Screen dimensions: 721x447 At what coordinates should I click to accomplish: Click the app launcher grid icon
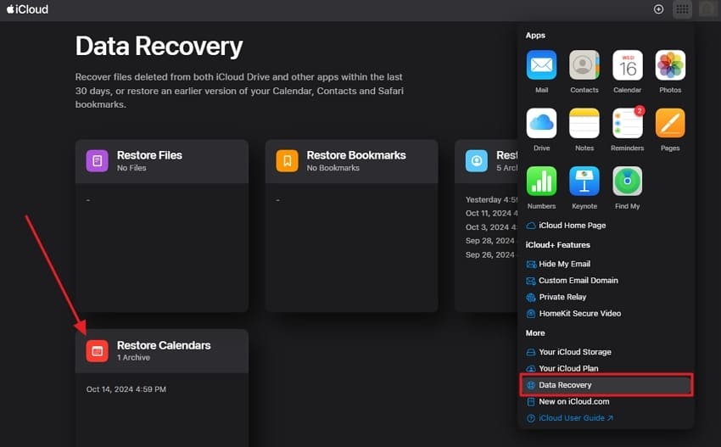click(682, 9)
